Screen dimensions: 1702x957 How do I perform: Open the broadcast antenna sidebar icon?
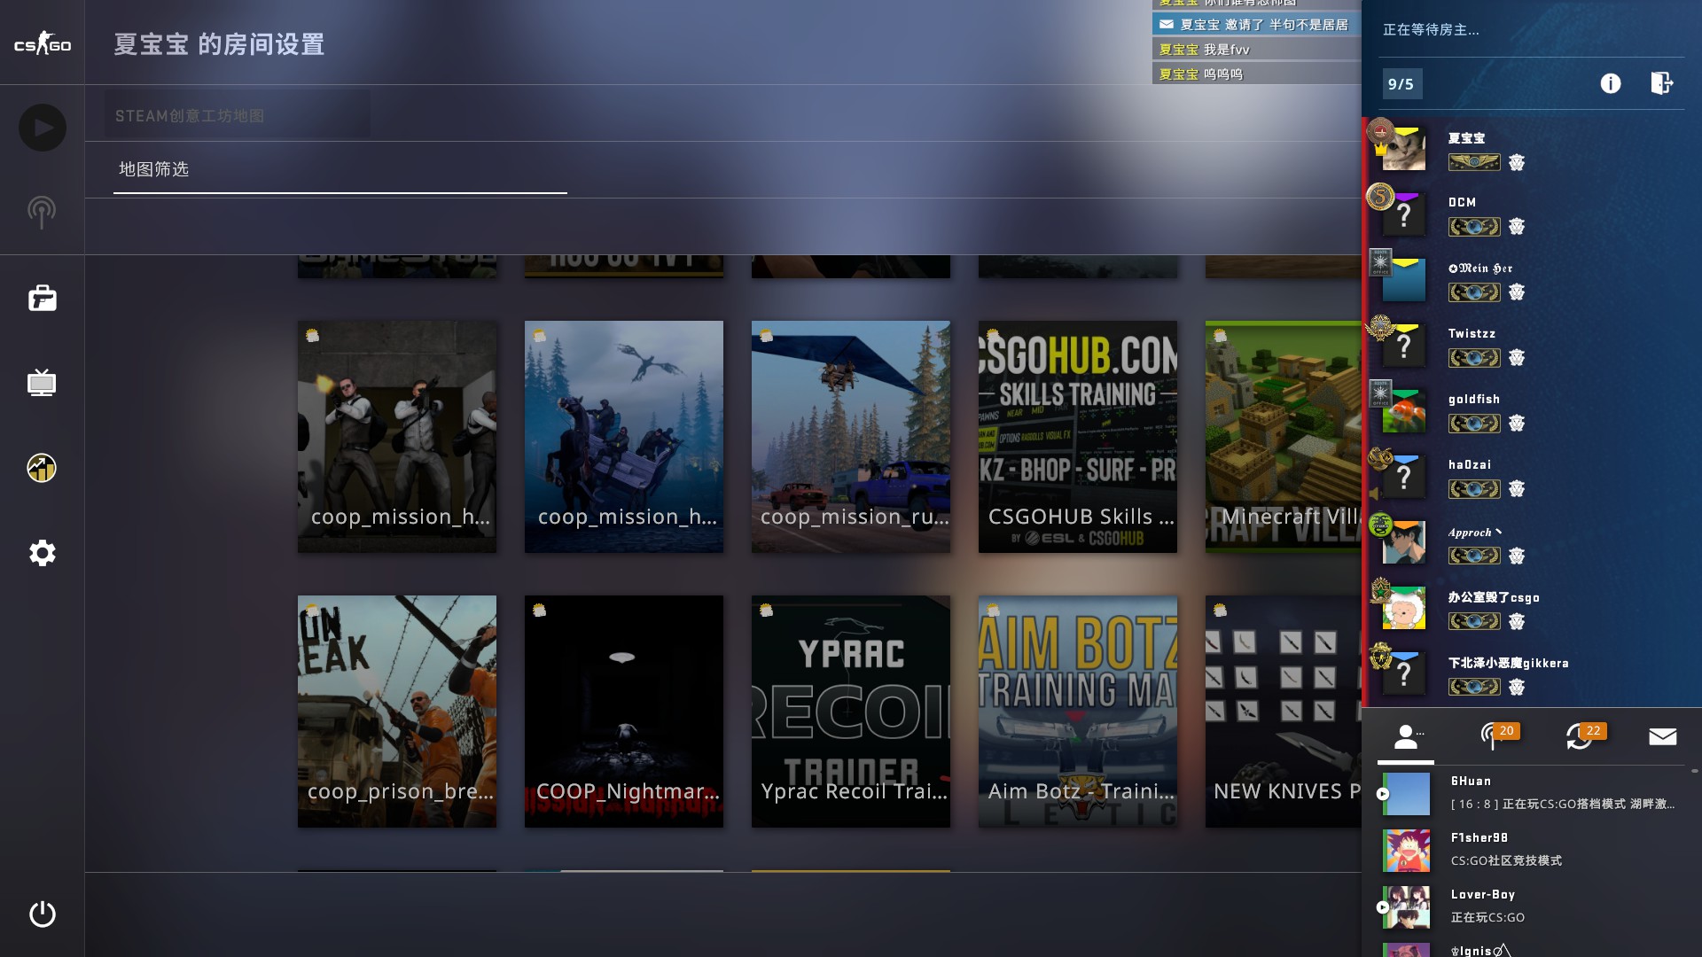coord(42,213)
